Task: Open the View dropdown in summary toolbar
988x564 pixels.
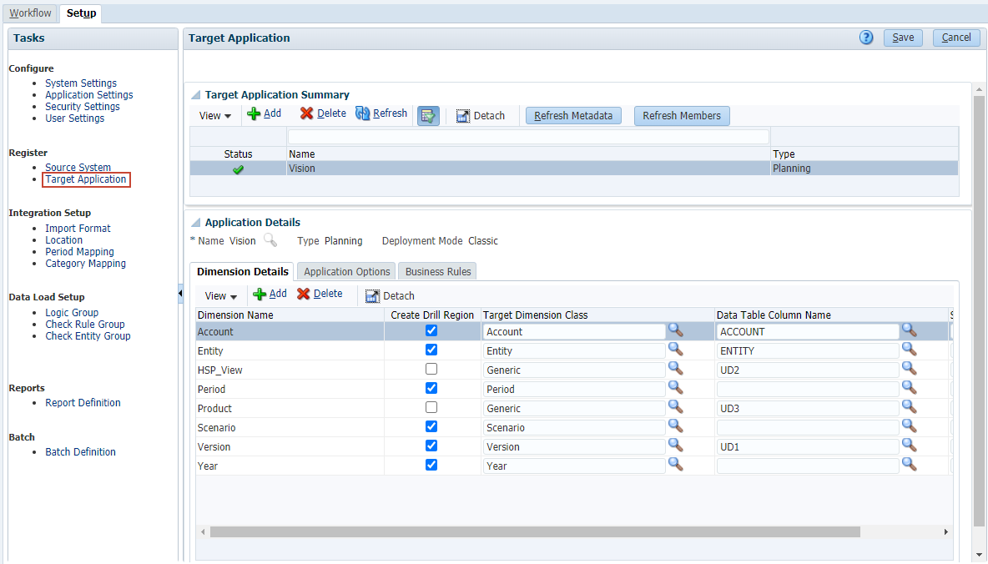Action: (215, 116)
